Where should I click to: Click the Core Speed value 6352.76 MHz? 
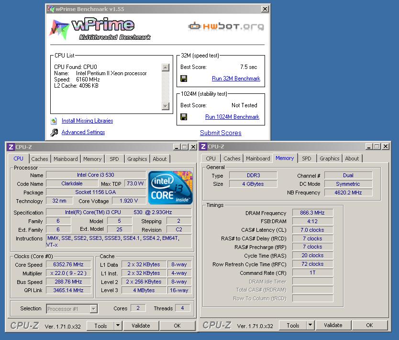click(68, 265)
